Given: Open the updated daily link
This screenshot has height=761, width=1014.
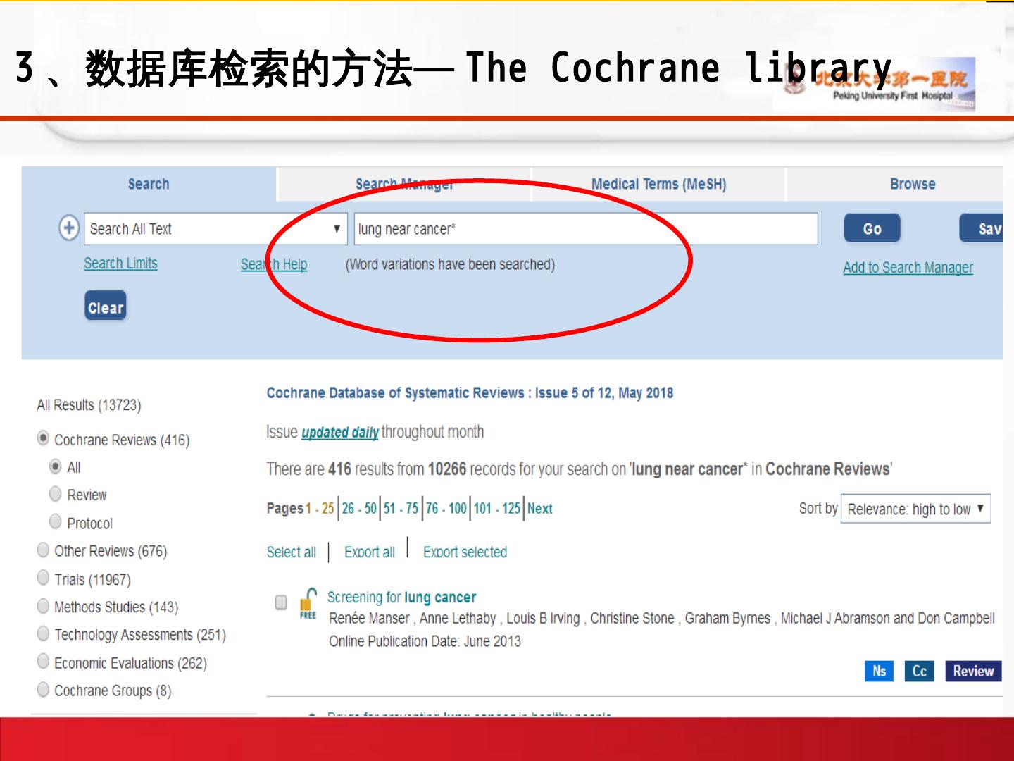Looking at the screenshot, I should [340, 433].
